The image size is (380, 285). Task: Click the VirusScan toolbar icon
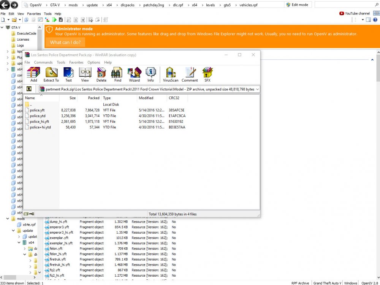[x=171, y=74]
